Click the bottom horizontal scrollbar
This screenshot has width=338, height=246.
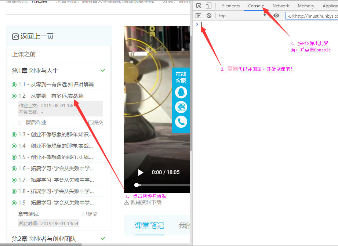click(x=41, y=245)
